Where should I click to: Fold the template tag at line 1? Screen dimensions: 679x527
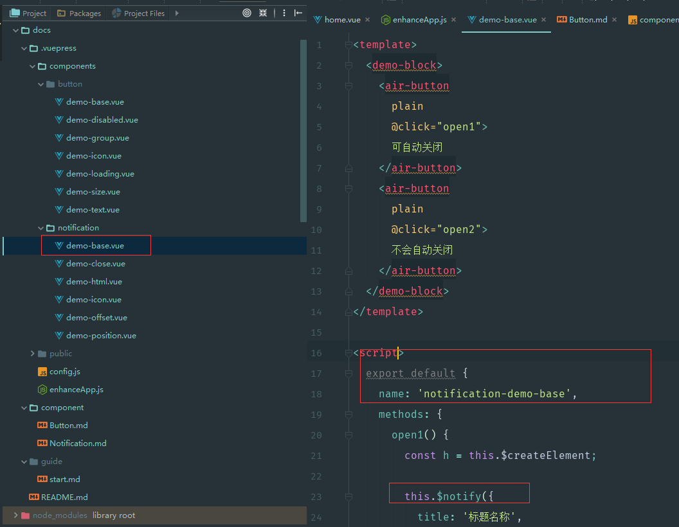coord(349,45)
